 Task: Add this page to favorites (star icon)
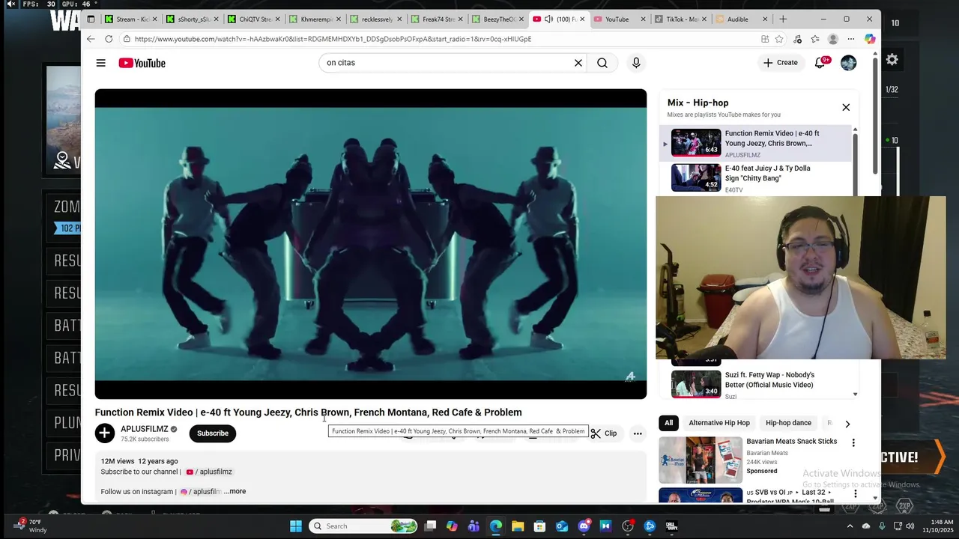coord(779,39)
